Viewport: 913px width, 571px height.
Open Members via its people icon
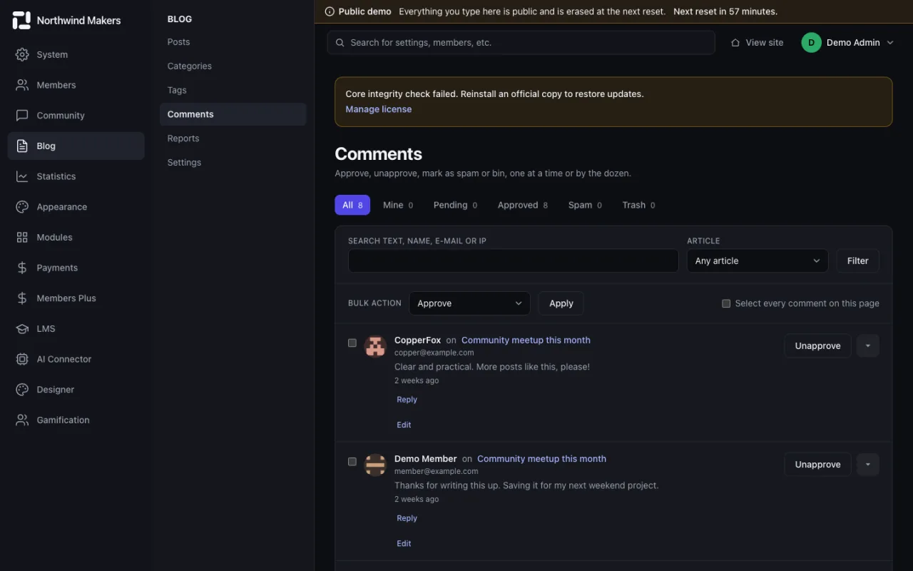point(22,85)
